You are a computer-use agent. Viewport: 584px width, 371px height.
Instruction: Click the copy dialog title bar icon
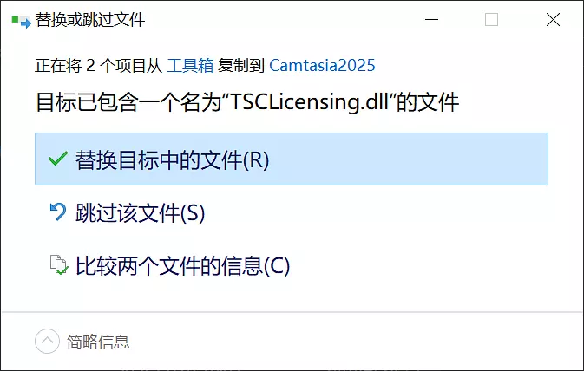click(x=21, y=21)
